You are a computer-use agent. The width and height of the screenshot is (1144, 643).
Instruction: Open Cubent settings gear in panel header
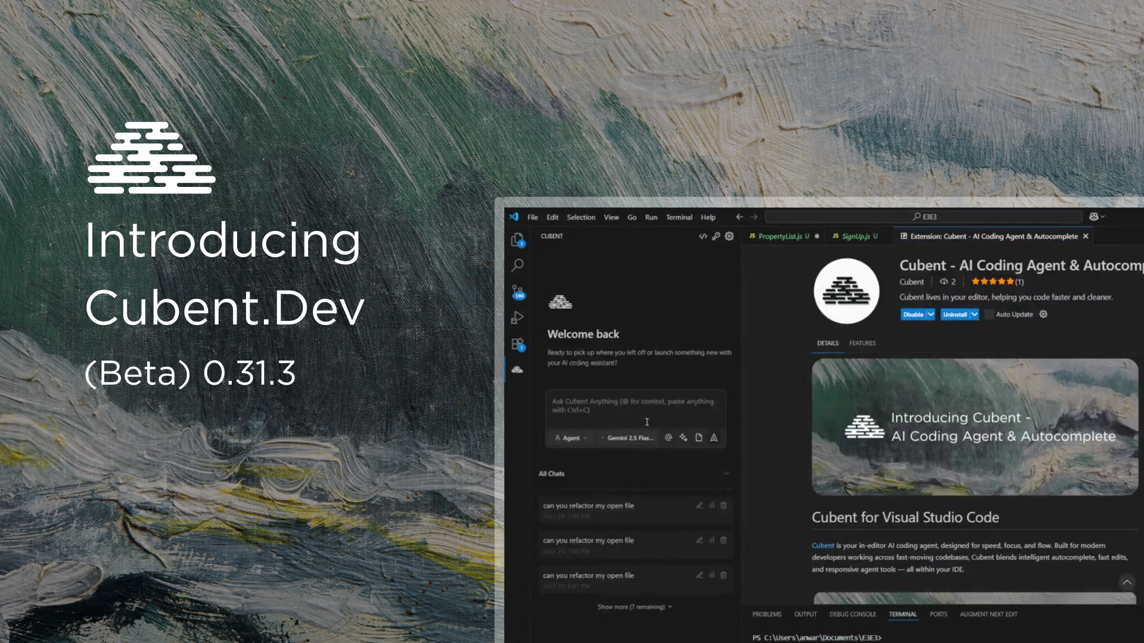pyautogui.click(x=729, y=236)
